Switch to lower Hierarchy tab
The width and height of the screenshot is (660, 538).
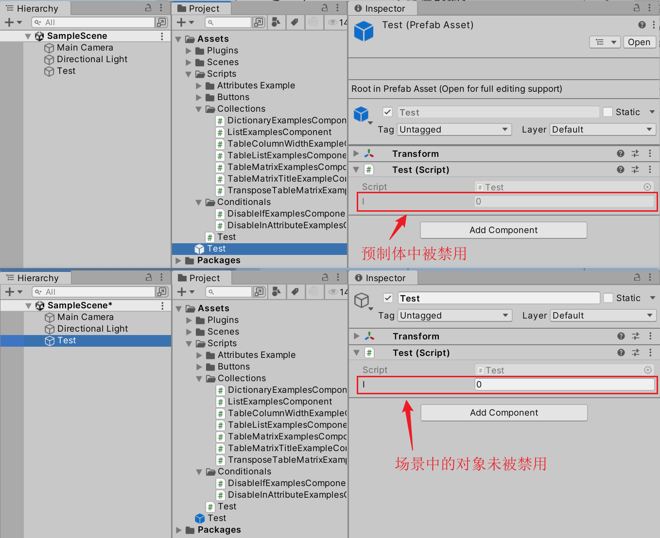tap(36, 278)
